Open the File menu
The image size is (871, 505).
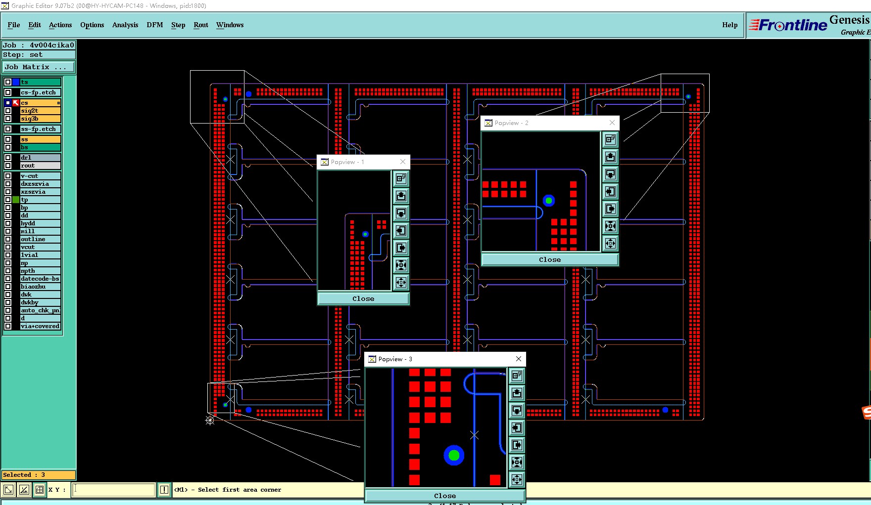[14, 25]
